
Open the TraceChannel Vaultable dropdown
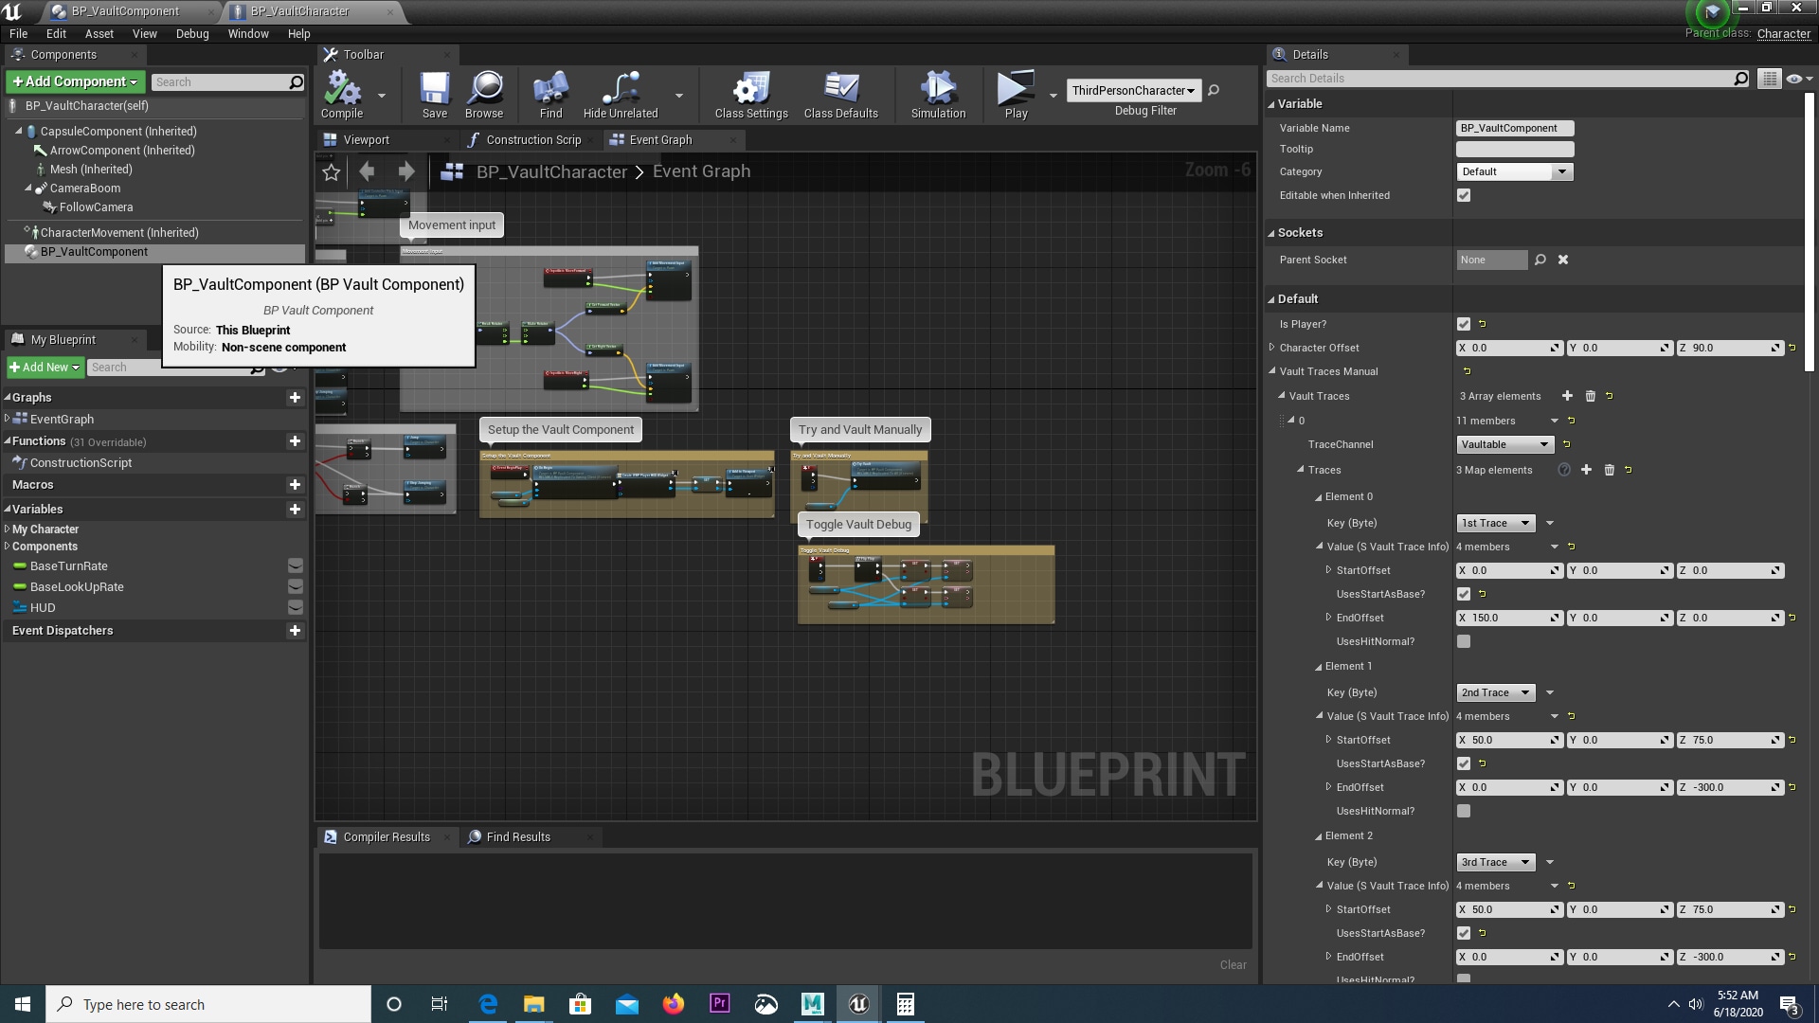[1504, 444]
